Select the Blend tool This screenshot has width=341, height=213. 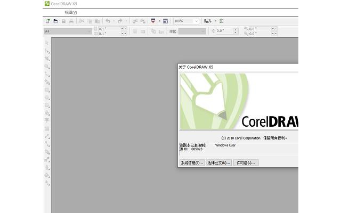(47, 152)
